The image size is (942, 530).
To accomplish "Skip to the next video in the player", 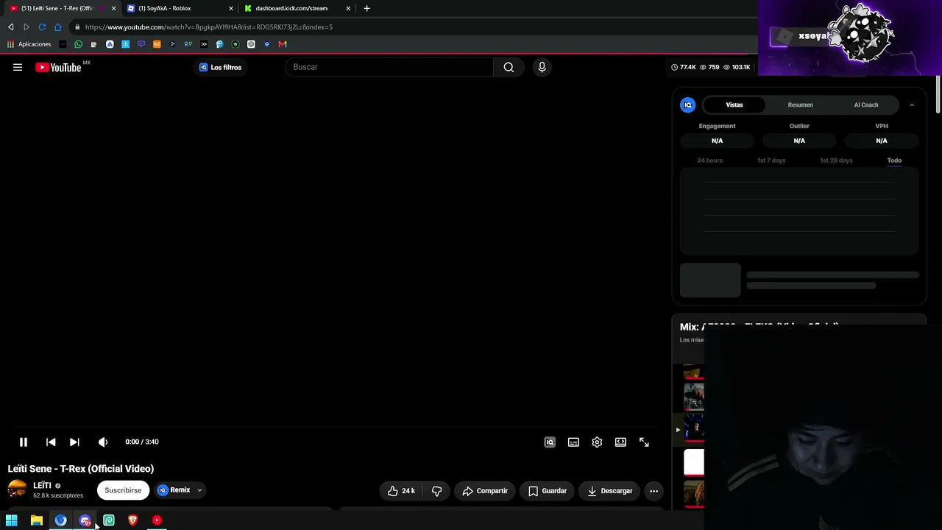I will 74,442.
